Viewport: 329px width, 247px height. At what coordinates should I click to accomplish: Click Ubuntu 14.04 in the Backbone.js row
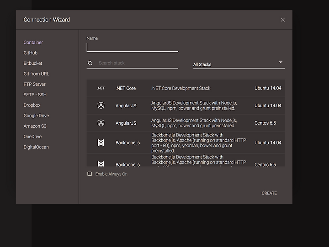(268, 143)
